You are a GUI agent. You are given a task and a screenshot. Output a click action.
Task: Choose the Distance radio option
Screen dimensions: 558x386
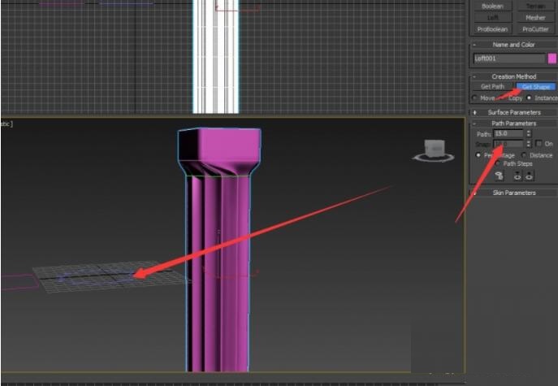(x=523, y=154)
